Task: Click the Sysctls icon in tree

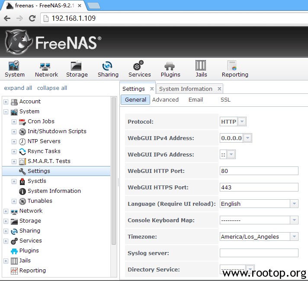Action: pos(22,181)
